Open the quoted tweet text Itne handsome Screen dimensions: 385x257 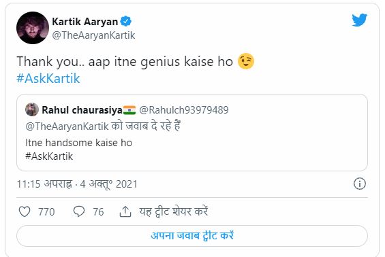tap(78, 143)
